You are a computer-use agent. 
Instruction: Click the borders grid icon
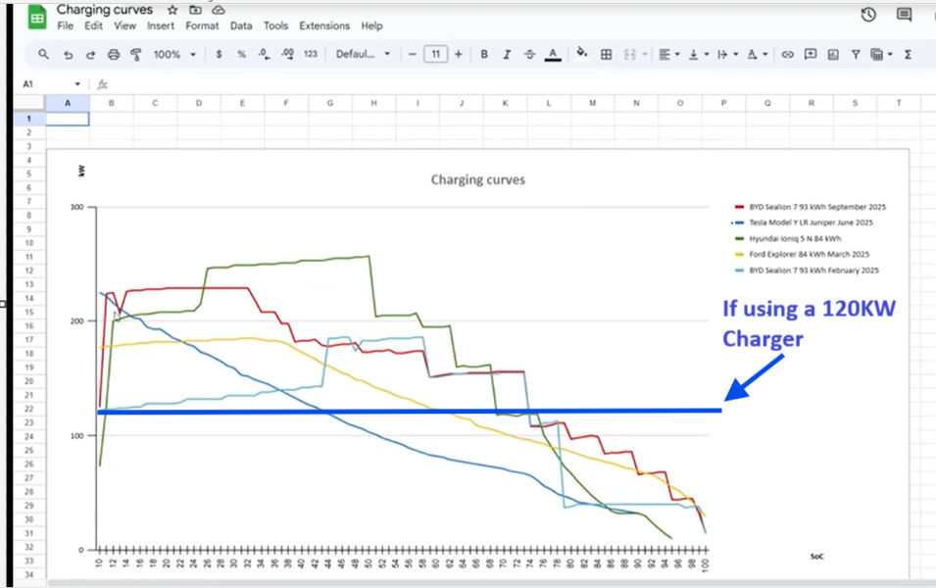607,55
